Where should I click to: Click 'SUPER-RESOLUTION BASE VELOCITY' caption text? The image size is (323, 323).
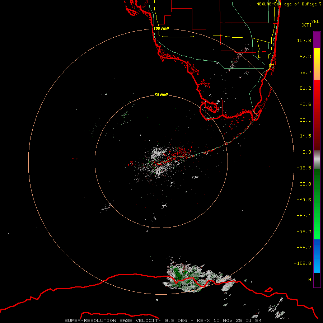[x=113, y=320]
